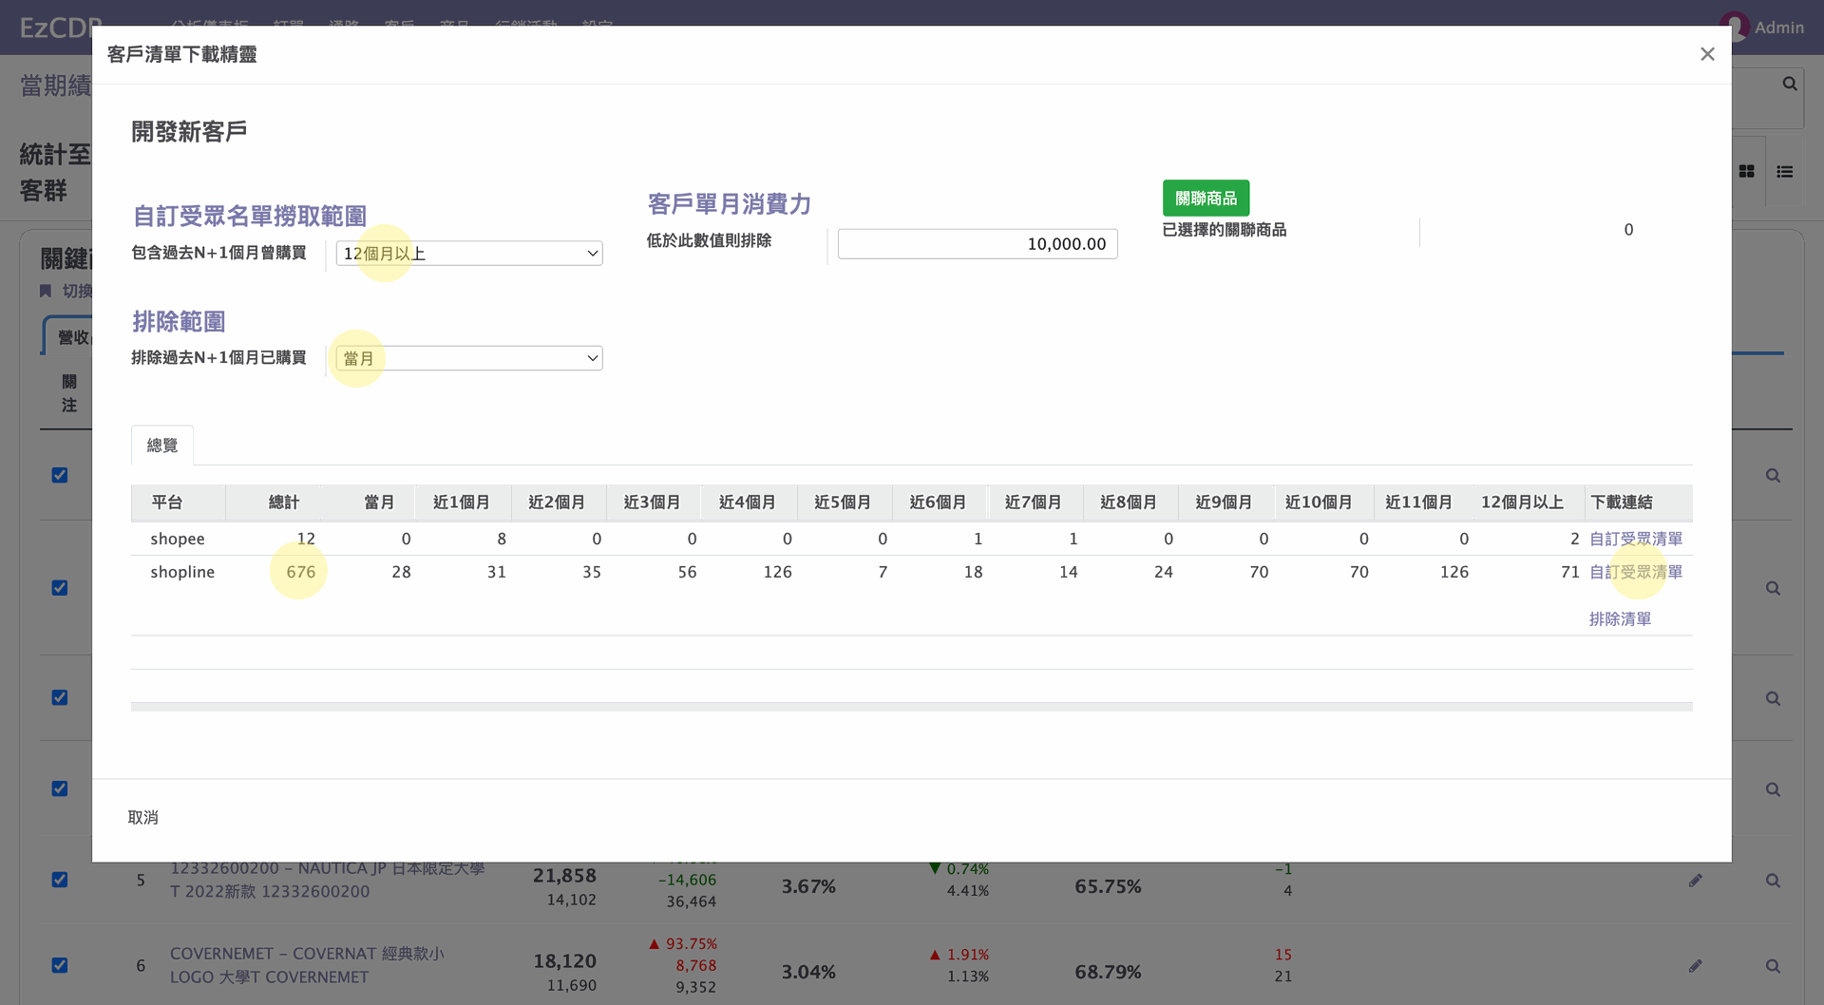The image size is (1824, 1005).
Task: Click the shopee total 12 cell
Action: [x=306, y=539]
